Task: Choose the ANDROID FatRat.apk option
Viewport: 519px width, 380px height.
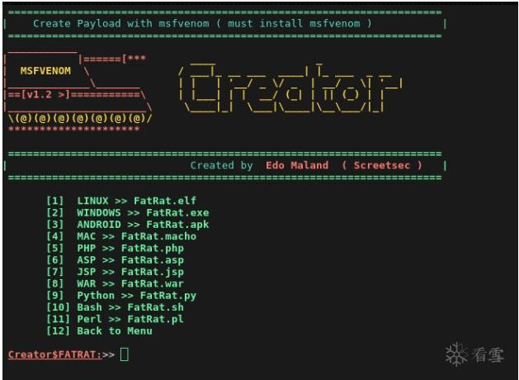Action: pyautogui.click(x=127, y=225)
